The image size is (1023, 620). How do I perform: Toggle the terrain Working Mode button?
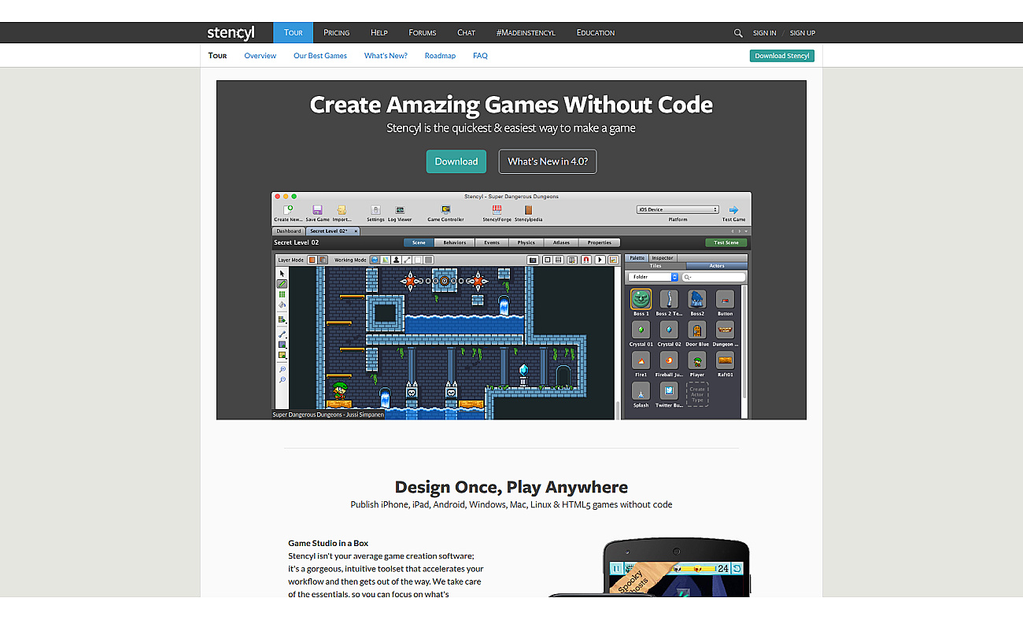pyautogui.click(x=386, y=260)
